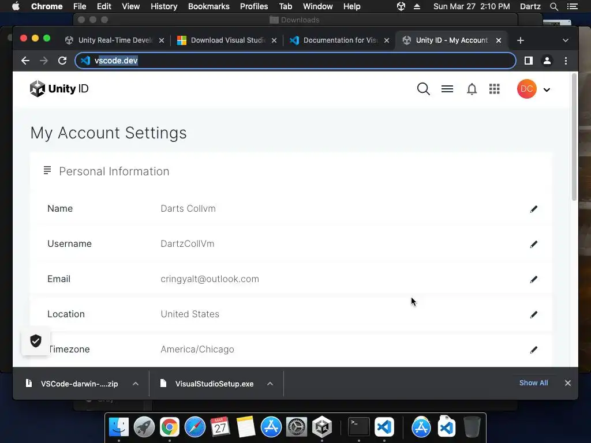Open Calendar from the Dock
This screenshot has width=591, height=443.
tap(220, 427)
